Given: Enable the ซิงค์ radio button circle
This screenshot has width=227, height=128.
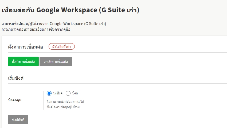Looking at the screenshot, I should click(x=68, y=93).
